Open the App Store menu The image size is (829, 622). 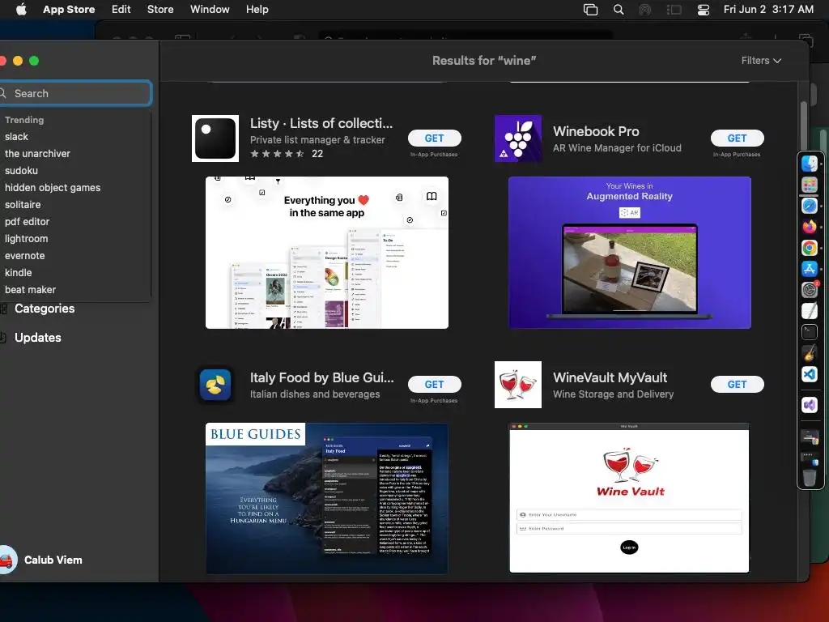pos(69,10)
